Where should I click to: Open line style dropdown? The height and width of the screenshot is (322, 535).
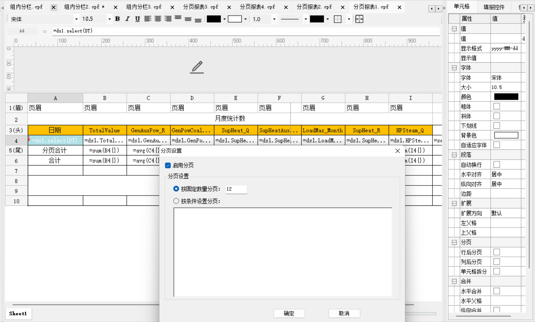pyautogui.click(x=306, y=19)
